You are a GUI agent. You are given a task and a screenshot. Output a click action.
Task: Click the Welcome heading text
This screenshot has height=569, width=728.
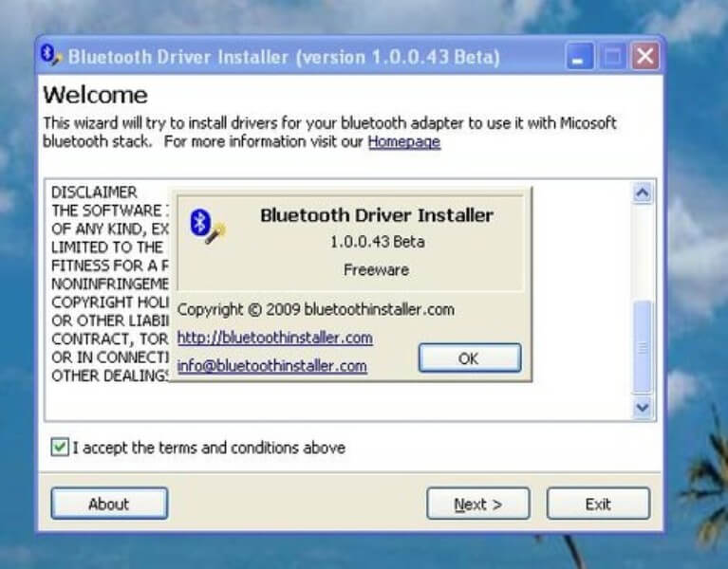[x=95, y=95]
